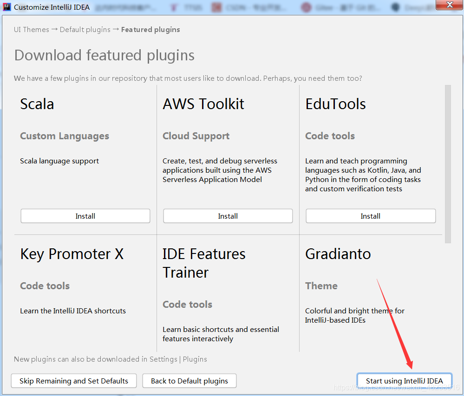This screenshot has height=396, width=464.
Task: Install the Scala plugin
Action: click(85, 216)
